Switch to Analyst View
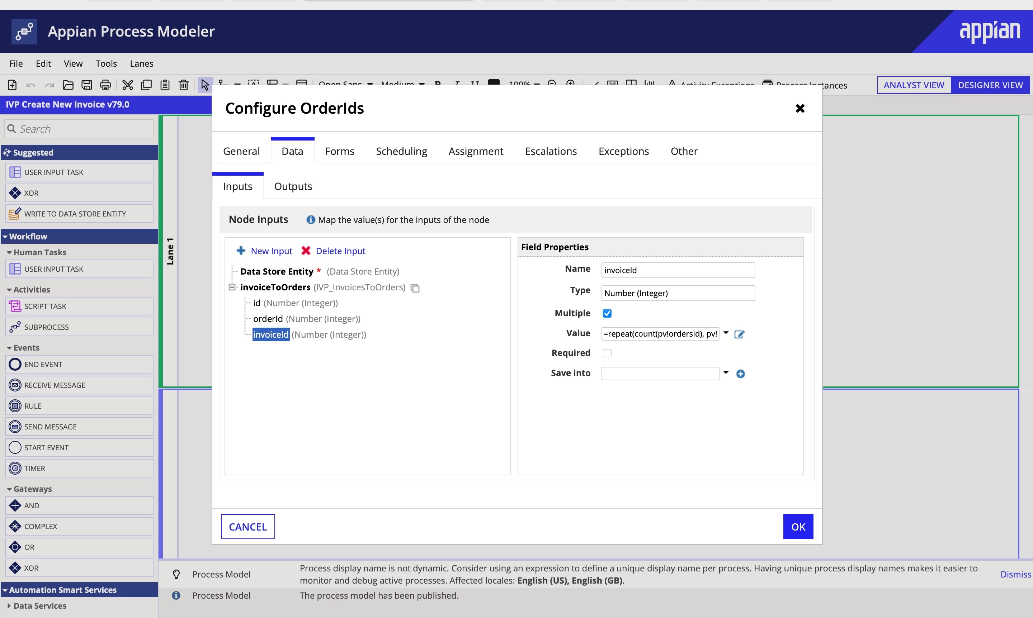Viewport: 1033px width, 618px height. [x=914, y=85]
